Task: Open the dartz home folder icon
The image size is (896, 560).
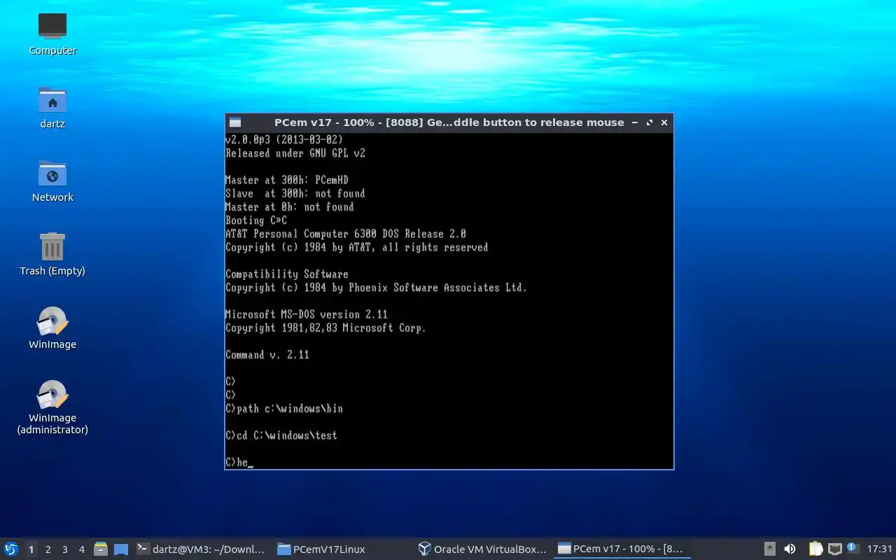Action: click(x=52, y=106)
